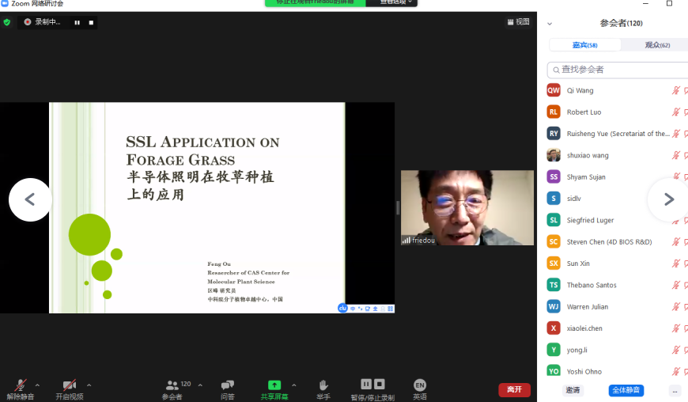The height and width of the screenshot is (402, 688).
Task: Stop recording from top-left recording indicator
Action: tap(91, 22)
